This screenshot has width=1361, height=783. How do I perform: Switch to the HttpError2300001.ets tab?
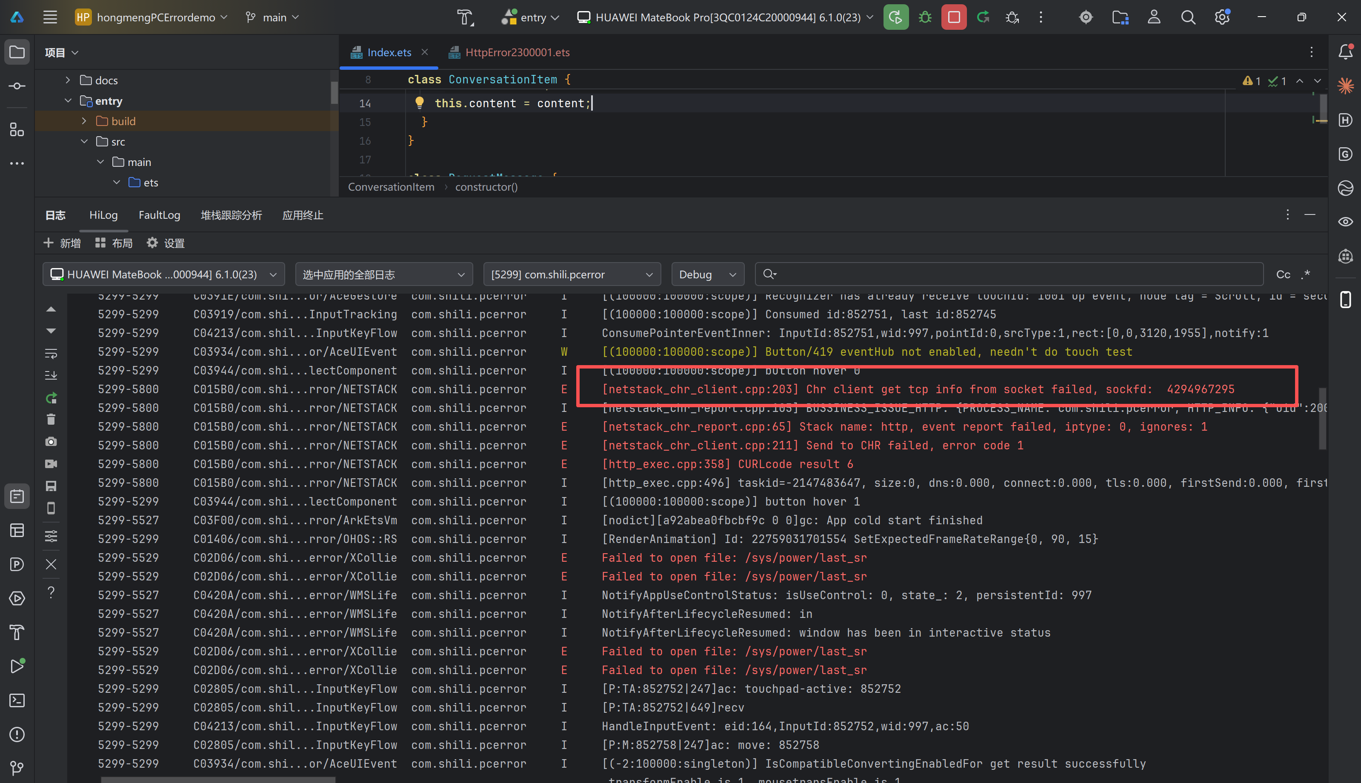pyautogui.click(x=509, y=52)
